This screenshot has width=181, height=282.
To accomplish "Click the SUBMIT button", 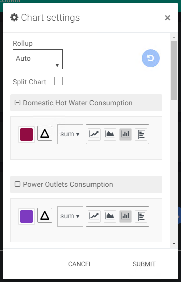I will tap(144, 264).
